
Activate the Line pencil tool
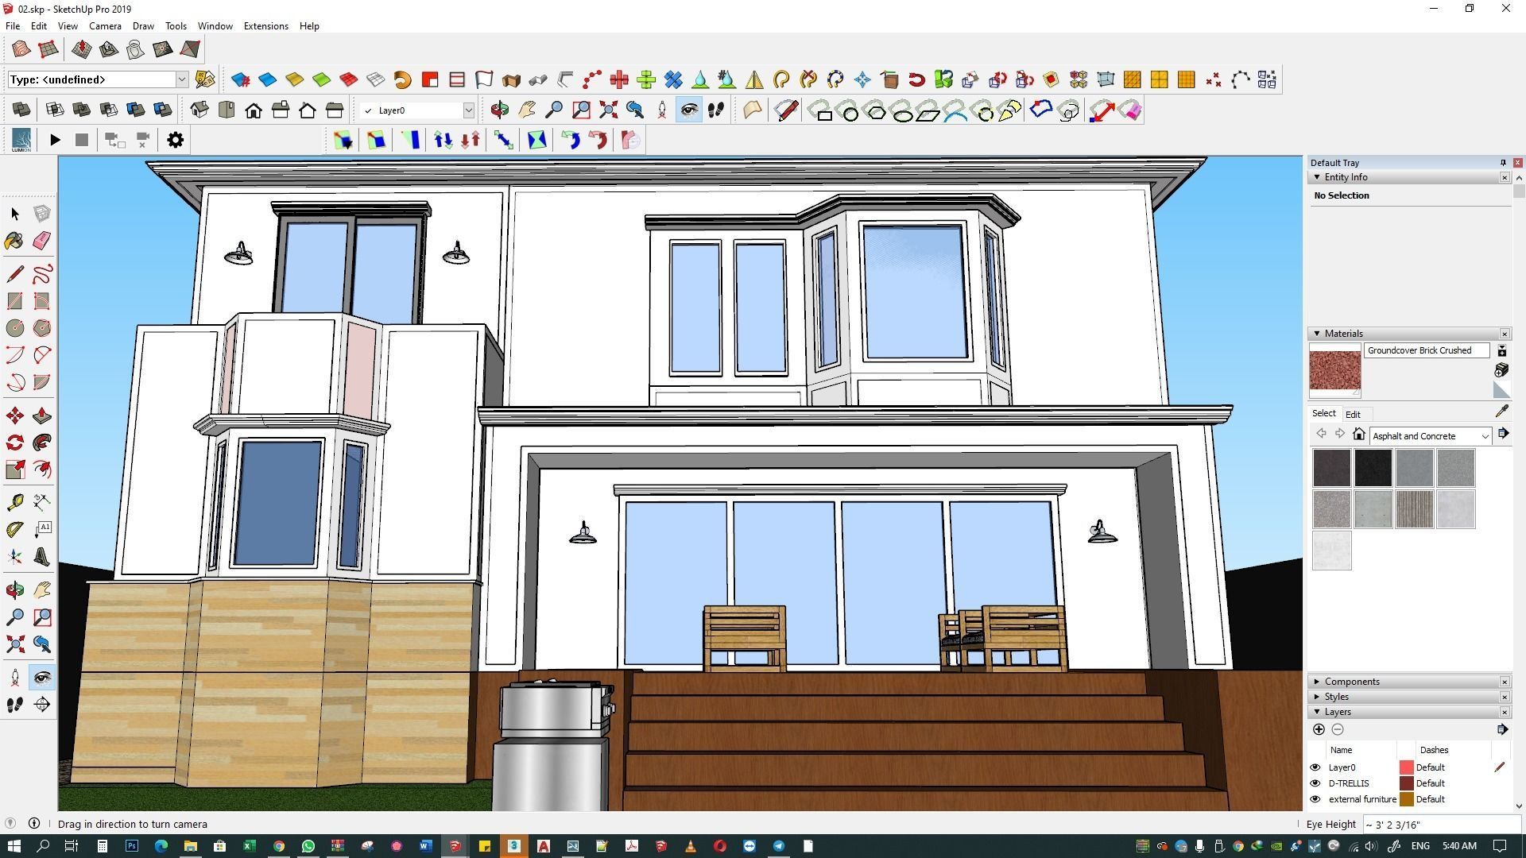pyautogui.click(x=15, y=274)
